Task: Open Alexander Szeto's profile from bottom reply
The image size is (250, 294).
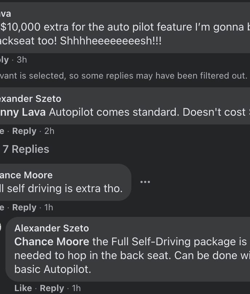Action: [52, 228]
